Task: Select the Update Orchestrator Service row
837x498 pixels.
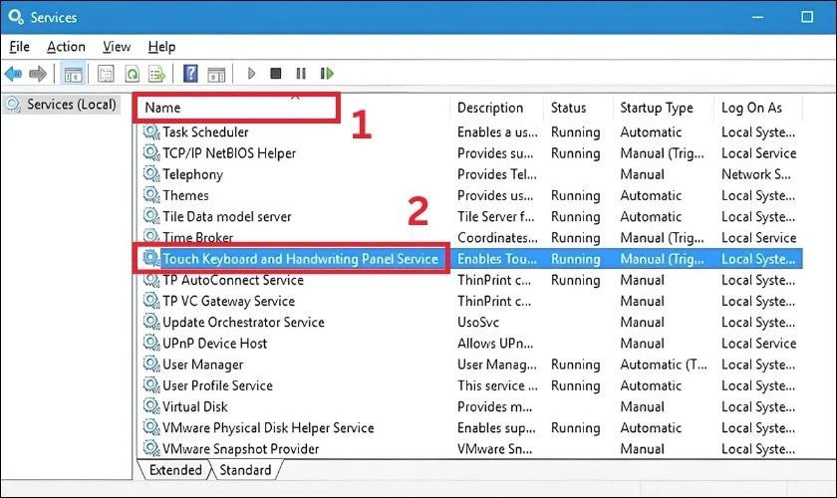Action: pyautogui.click(x=243, y=322)
